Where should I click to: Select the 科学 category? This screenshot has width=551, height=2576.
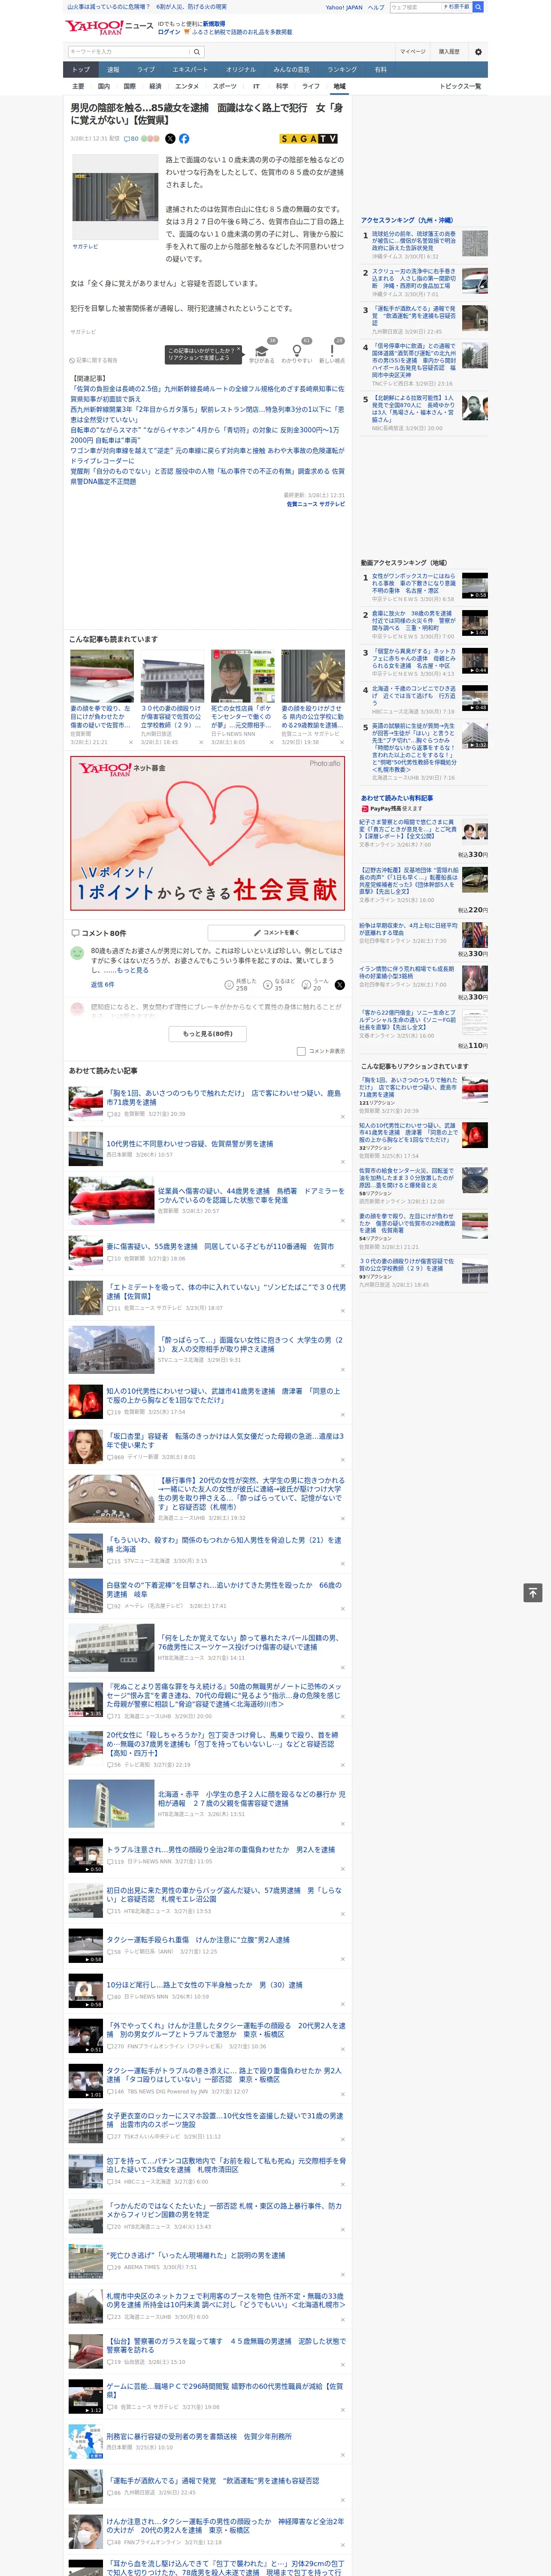coord(282,86)
